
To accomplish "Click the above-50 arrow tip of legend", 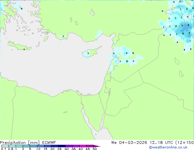I will point(97,146).
